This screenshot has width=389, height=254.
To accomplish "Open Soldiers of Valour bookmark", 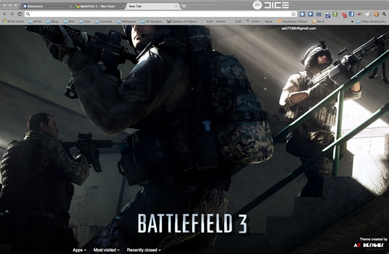I will (x=182, y=21).
